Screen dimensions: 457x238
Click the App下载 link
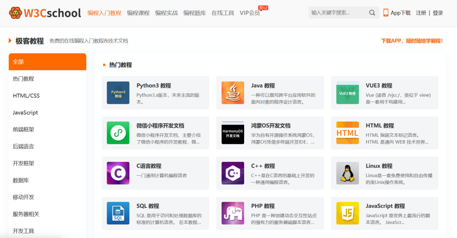coord(400,13)
